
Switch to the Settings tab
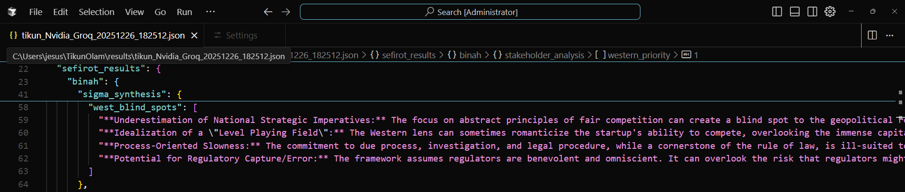[x=241, y=36]
